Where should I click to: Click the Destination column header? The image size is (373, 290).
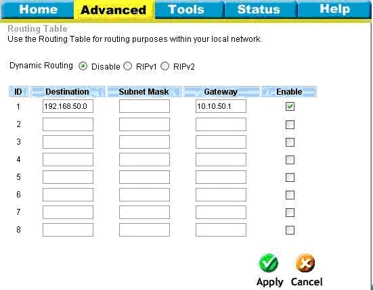(68, 92)
